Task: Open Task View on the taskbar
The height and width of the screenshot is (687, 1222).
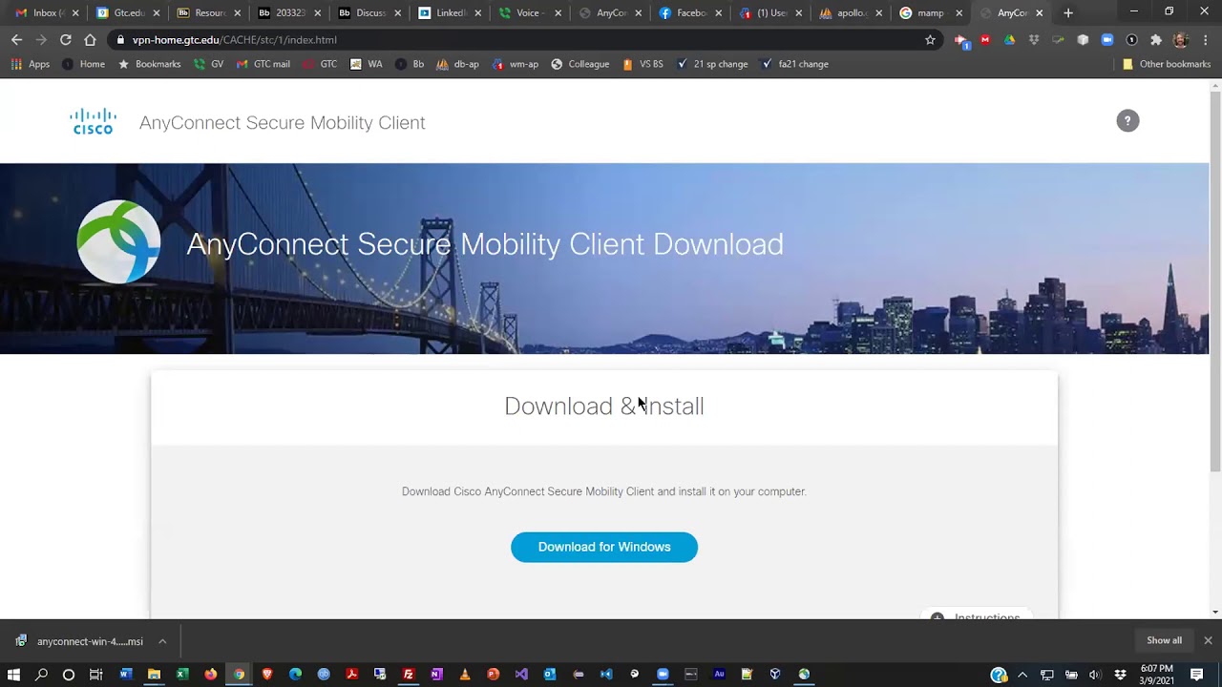Action: [95, 674]
